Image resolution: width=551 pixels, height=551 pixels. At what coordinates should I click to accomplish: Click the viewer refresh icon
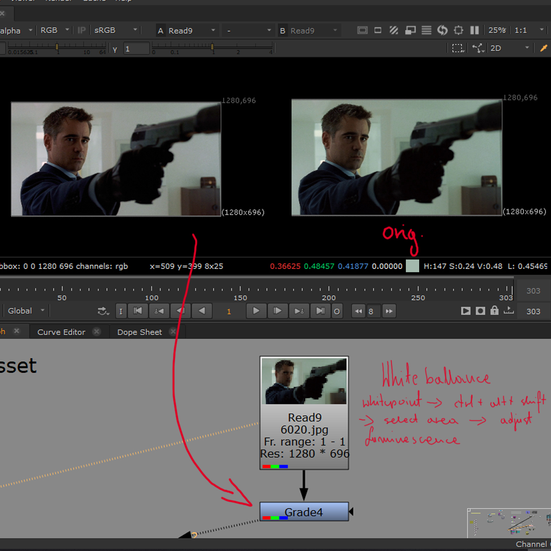[442, 31]
